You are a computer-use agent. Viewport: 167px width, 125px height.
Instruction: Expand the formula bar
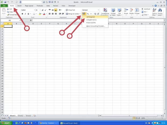[x=165, y=20]
